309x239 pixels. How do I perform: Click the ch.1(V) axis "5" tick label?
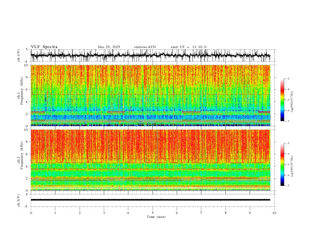click(x=27, y=50)
